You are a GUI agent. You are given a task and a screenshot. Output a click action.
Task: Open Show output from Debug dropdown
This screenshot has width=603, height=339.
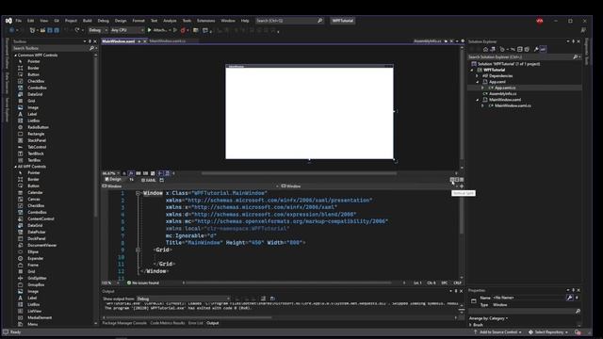point(183,299)
